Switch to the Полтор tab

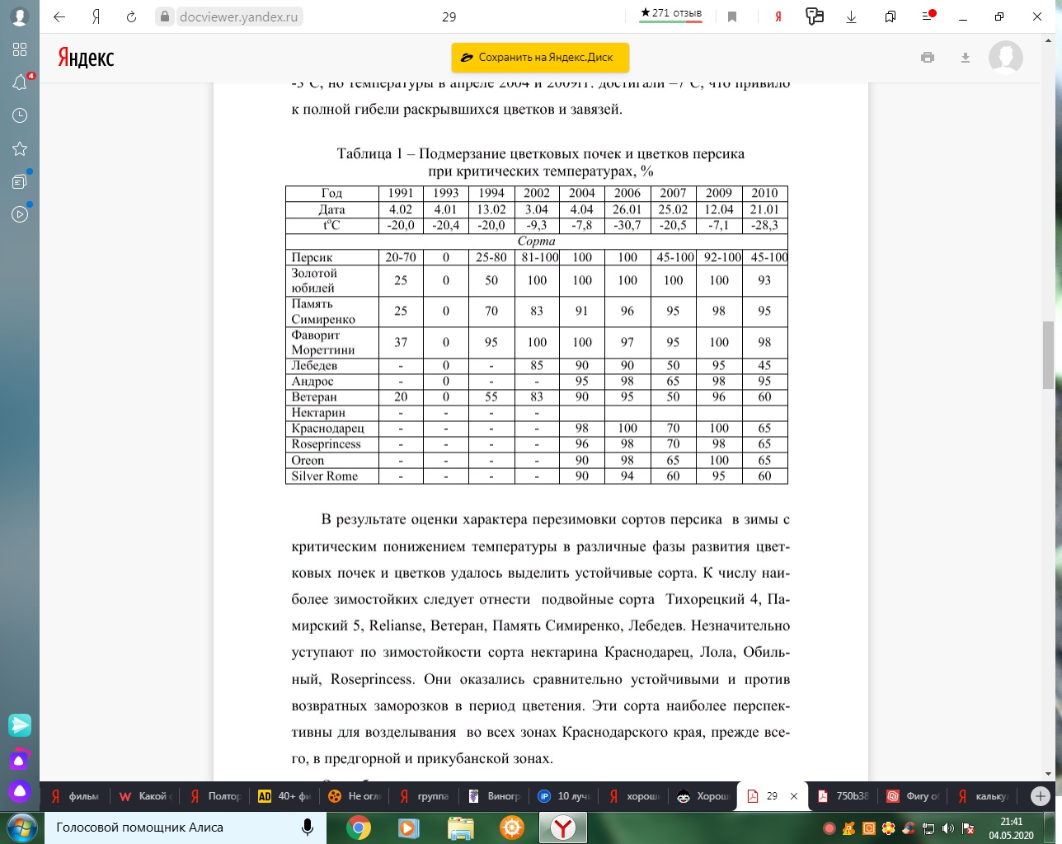coord(215,796)
